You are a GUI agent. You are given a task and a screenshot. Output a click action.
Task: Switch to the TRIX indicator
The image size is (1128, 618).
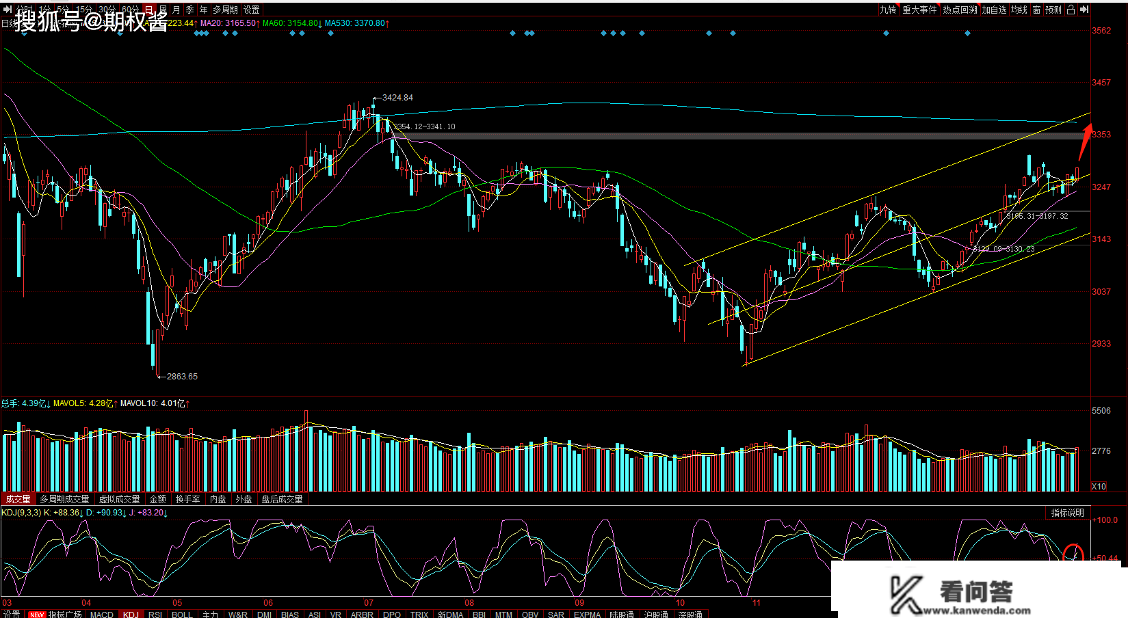[x=419, y=615]
